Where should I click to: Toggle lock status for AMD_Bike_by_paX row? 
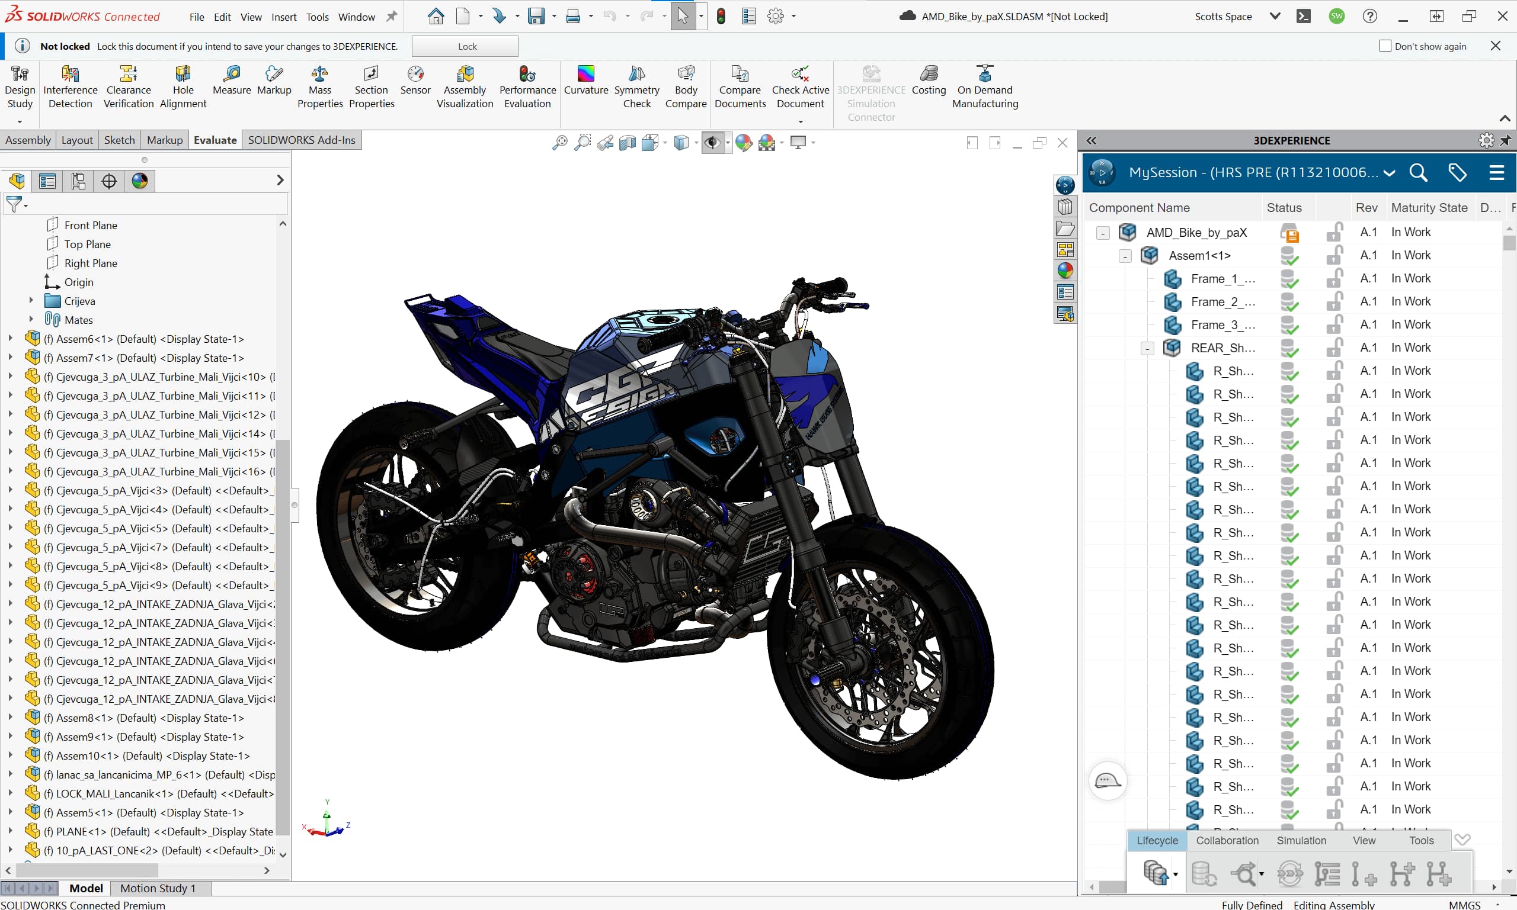coord(1334,233)
